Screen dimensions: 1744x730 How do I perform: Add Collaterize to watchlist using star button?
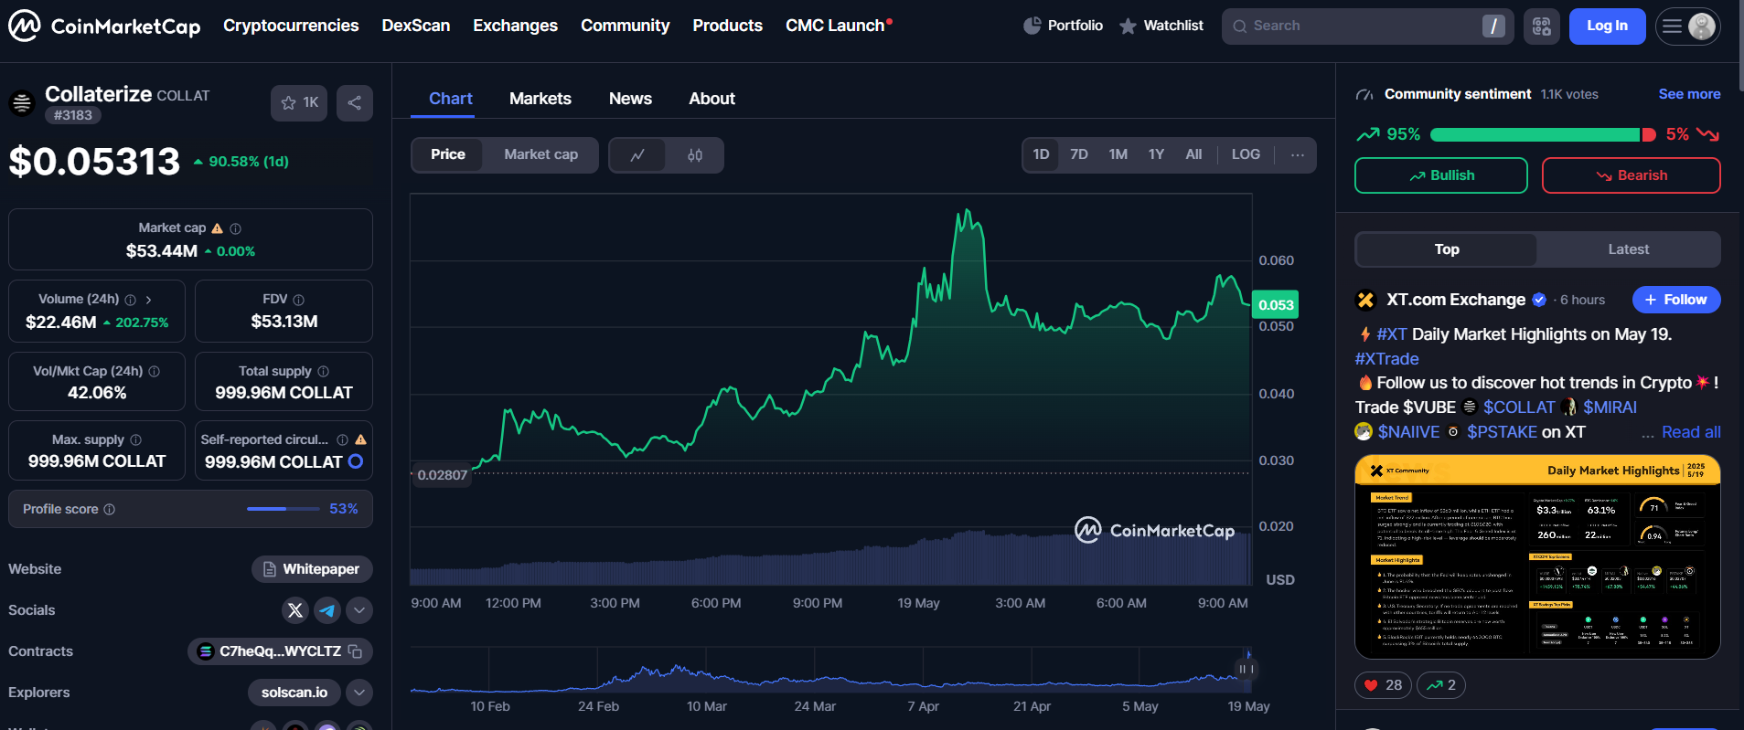click(x=299, y=103)
